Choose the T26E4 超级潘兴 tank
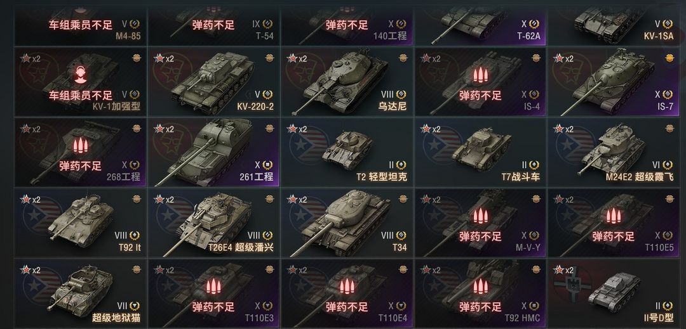686x329 pixels. 213,223
